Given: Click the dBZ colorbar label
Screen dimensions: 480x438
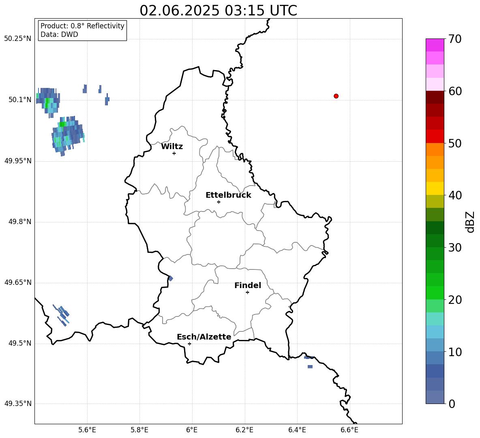Looking at the screenshot, I should click(471, 222).
